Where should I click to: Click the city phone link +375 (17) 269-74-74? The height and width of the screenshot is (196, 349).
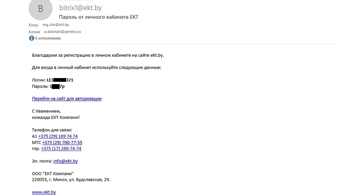tap(61, 149)
